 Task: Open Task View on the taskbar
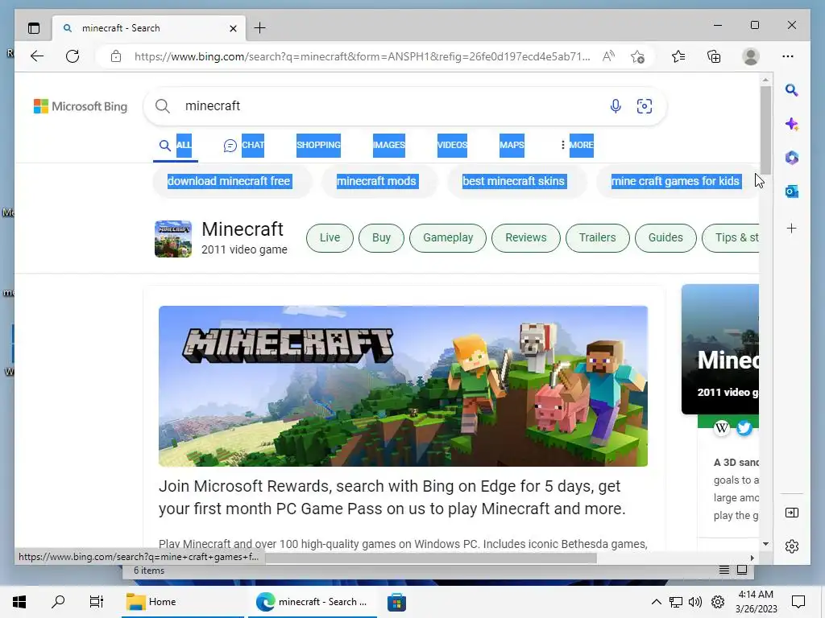click(97, 602)
